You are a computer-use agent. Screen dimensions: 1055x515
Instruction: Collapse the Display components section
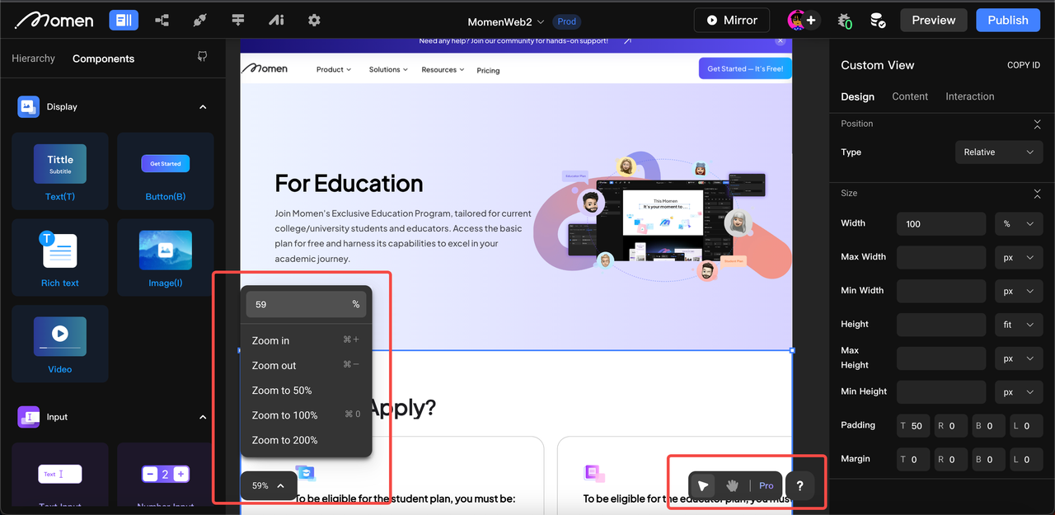[203, 107]
